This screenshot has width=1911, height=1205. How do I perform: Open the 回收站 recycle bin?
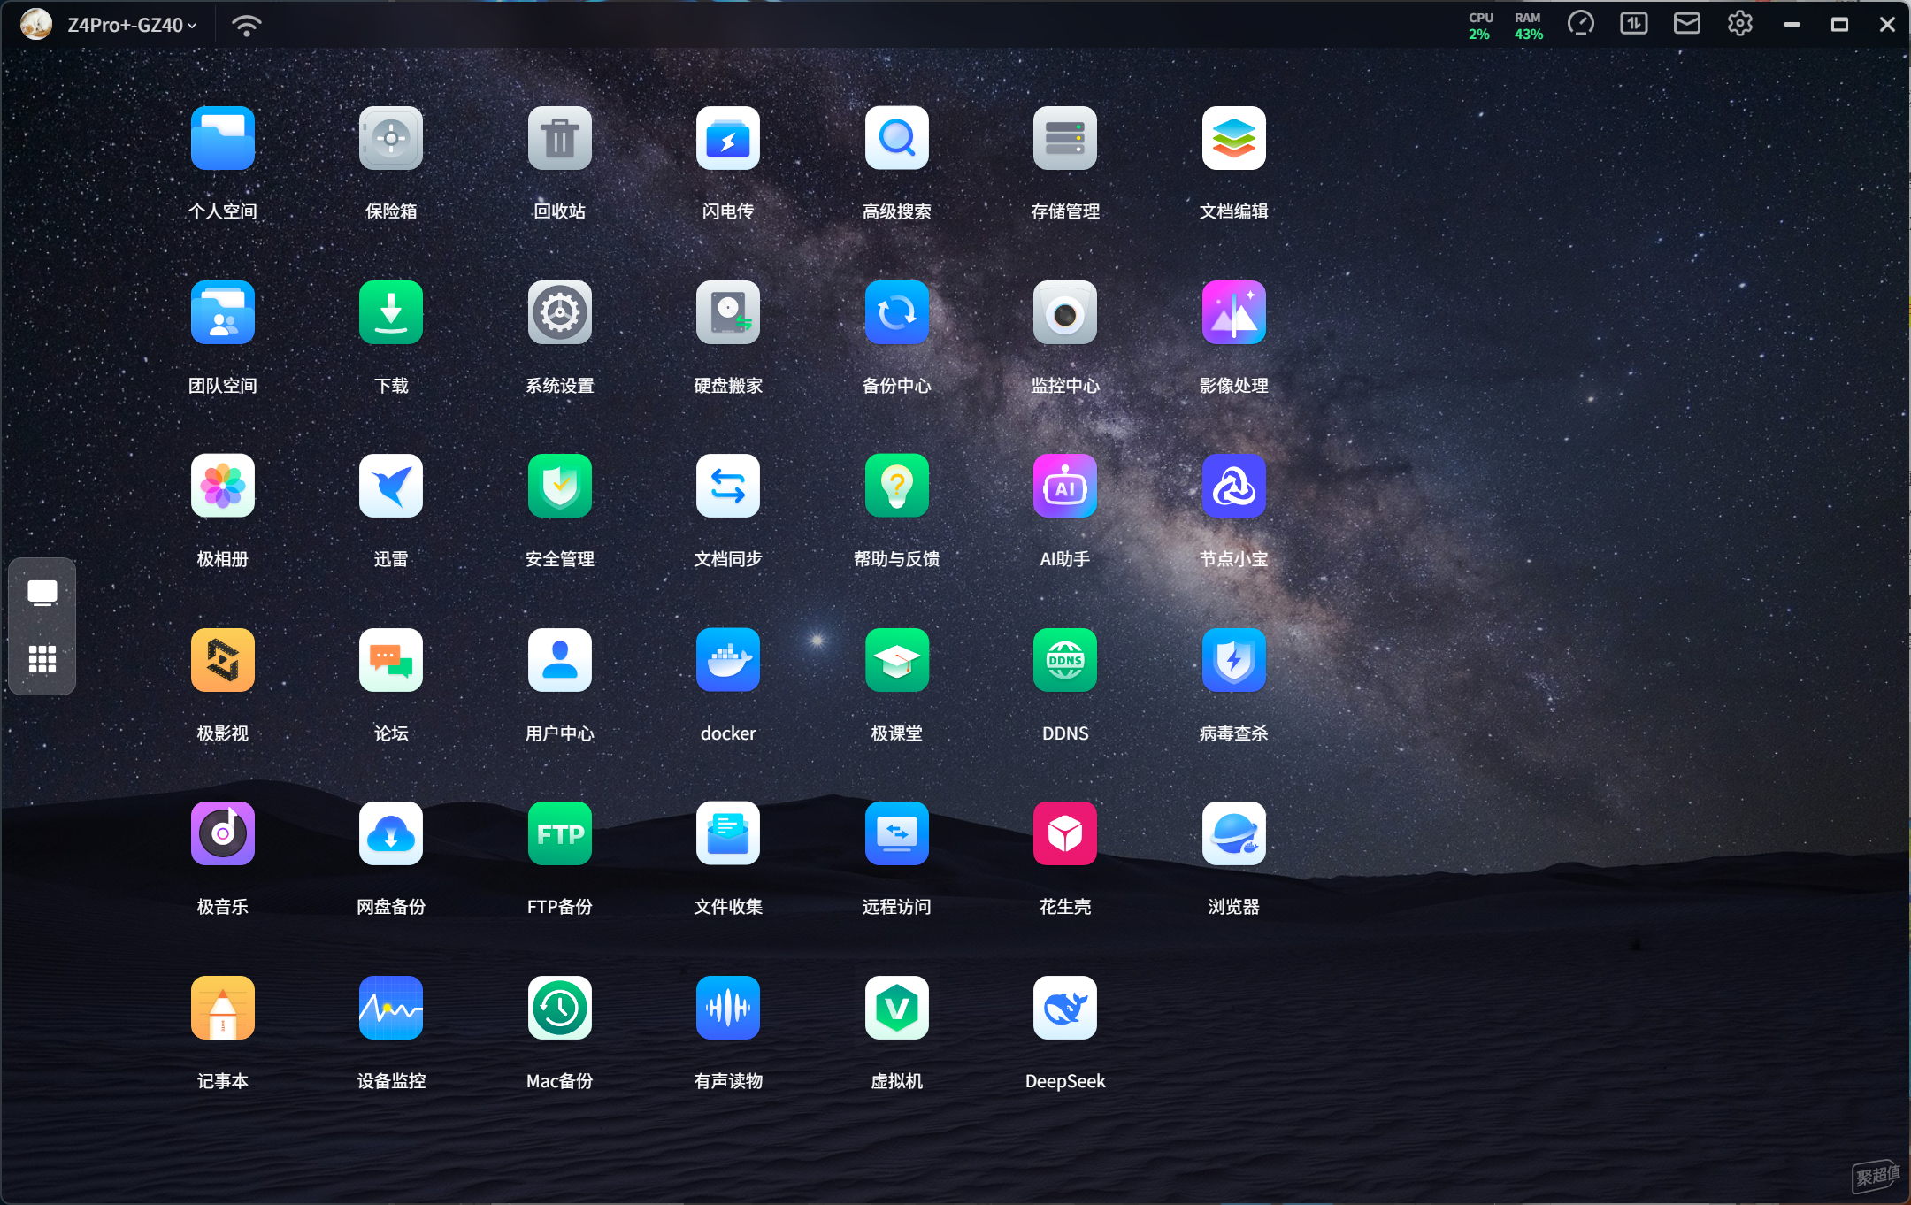[559, 139]
